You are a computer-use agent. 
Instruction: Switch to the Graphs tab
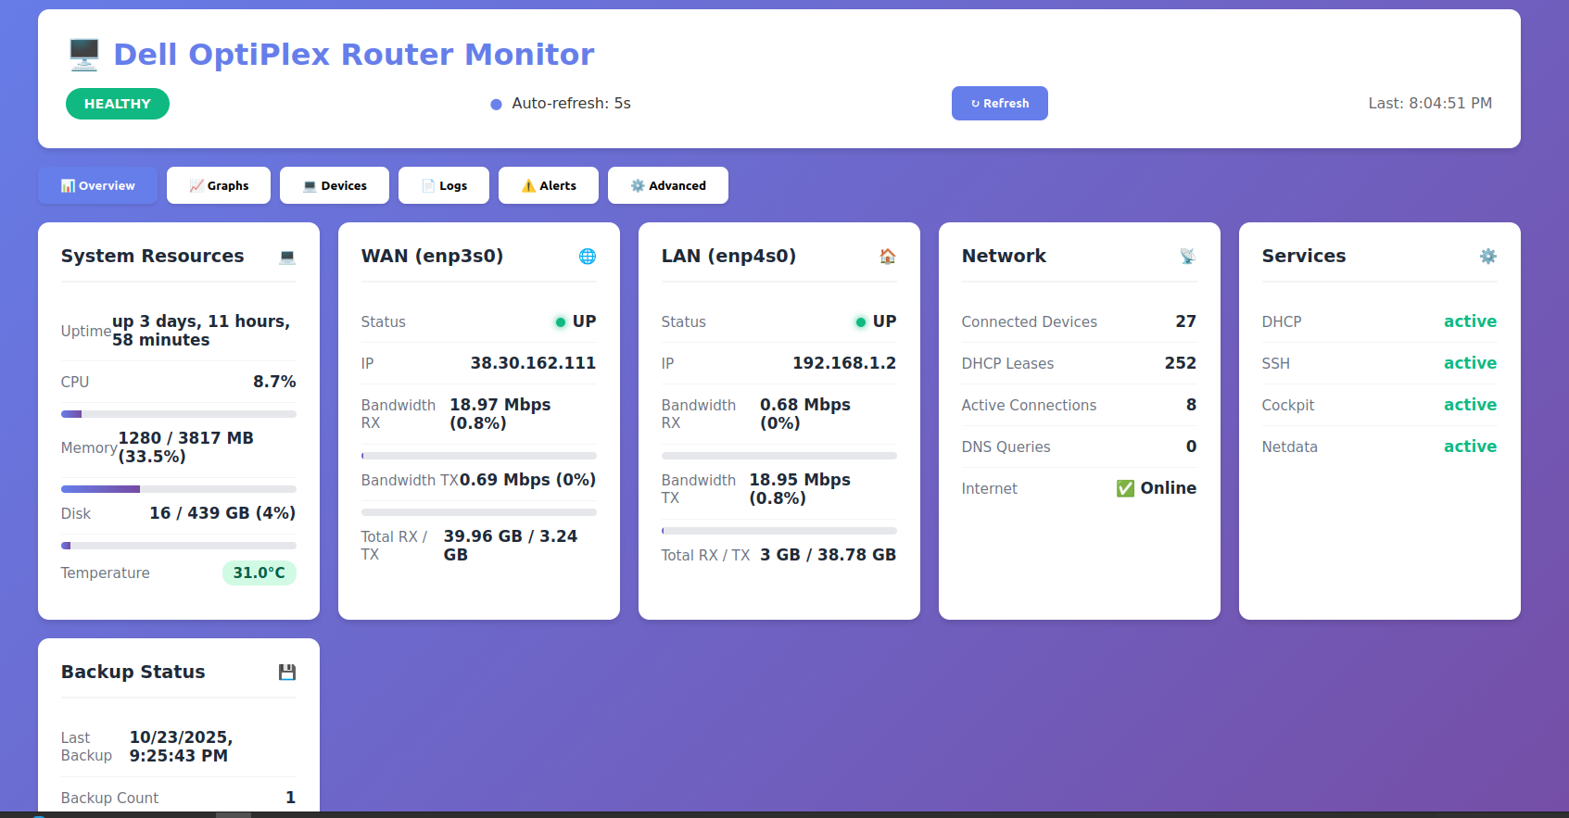tap(219, 185)
